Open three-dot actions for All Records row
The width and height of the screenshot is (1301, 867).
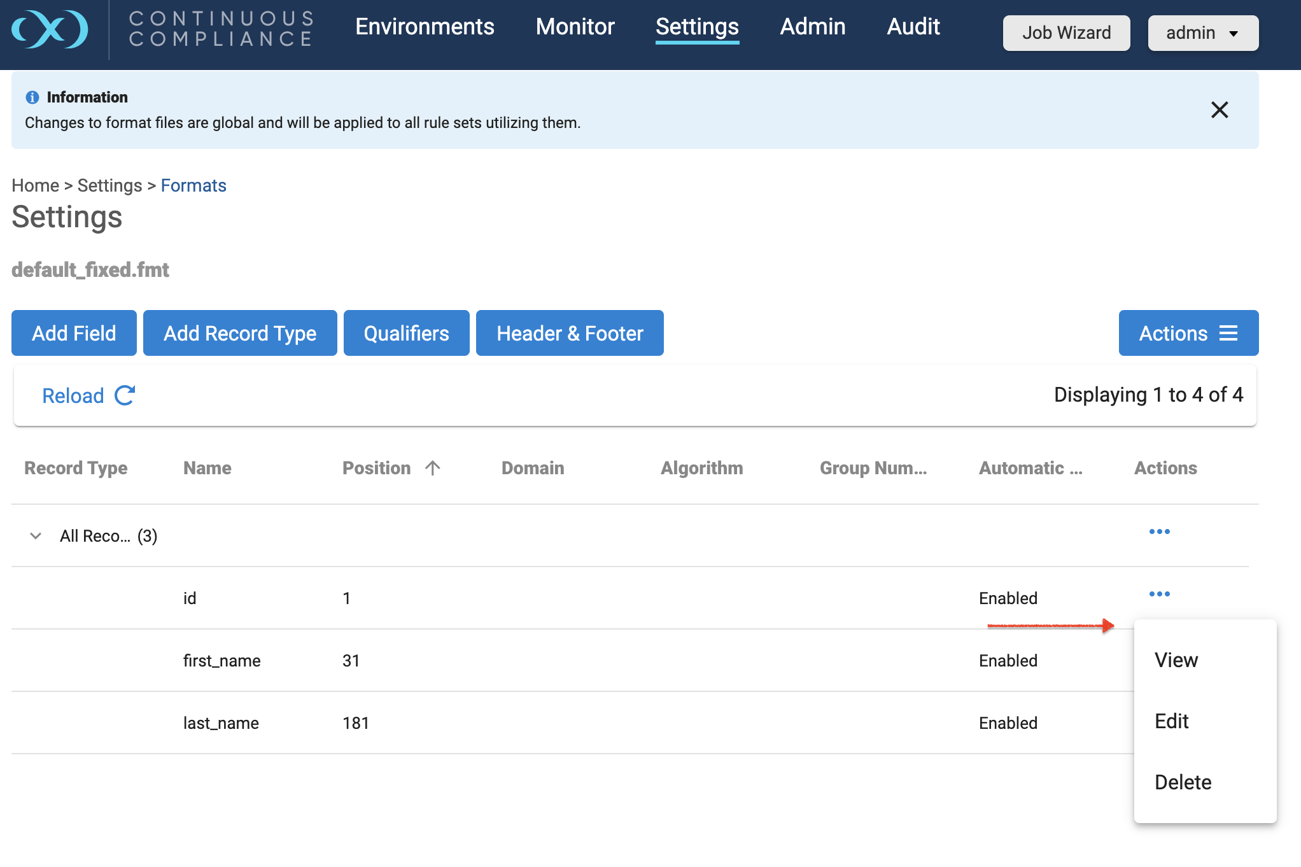pyautogui.click(x=1159, y=532)
